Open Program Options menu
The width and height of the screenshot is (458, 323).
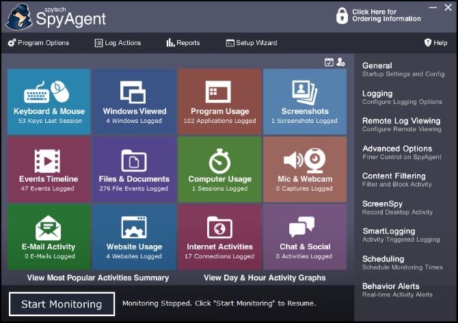coord(38,43)
